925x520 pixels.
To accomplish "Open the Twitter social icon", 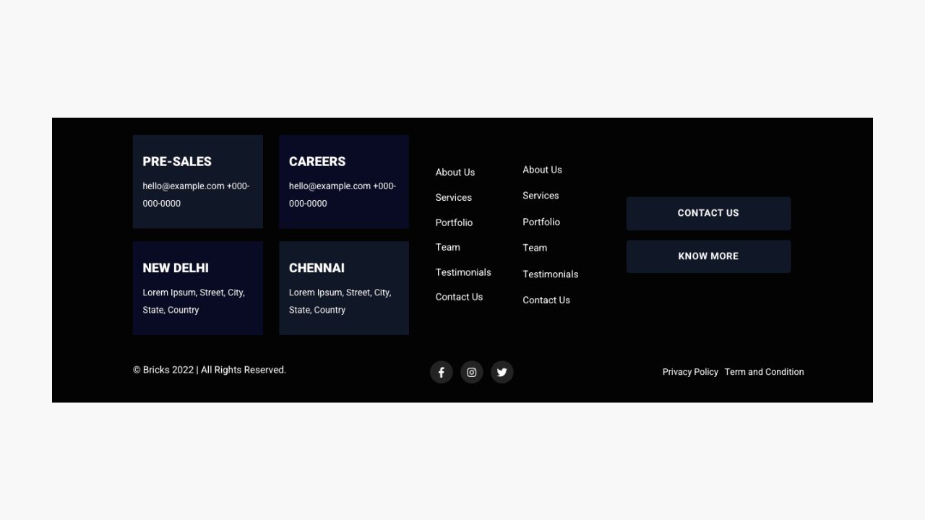I will tap(502, 373).
